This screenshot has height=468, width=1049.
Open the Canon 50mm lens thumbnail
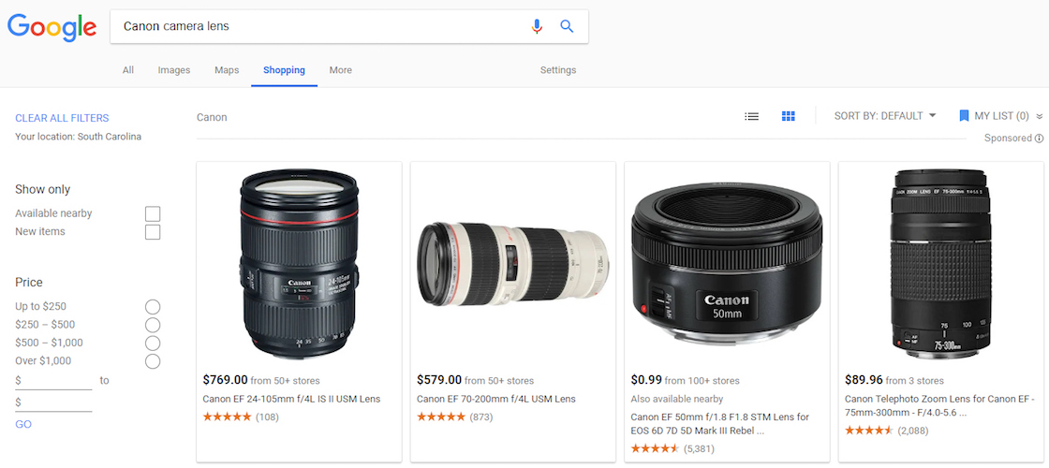pos(727,264)
